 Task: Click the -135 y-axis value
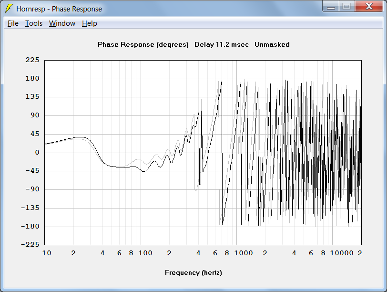[x=30, y=208]
